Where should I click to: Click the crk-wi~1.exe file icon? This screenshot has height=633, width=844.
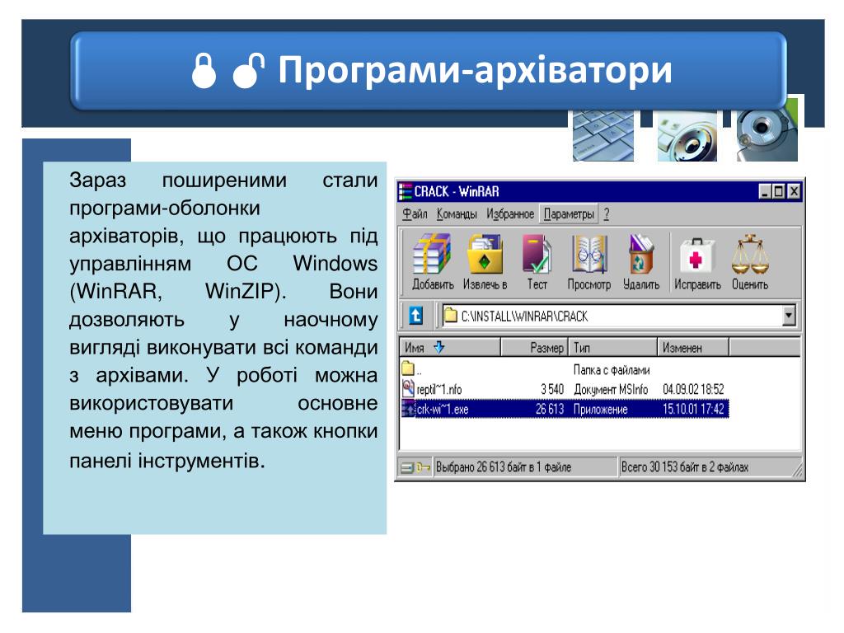click(408, 409)
